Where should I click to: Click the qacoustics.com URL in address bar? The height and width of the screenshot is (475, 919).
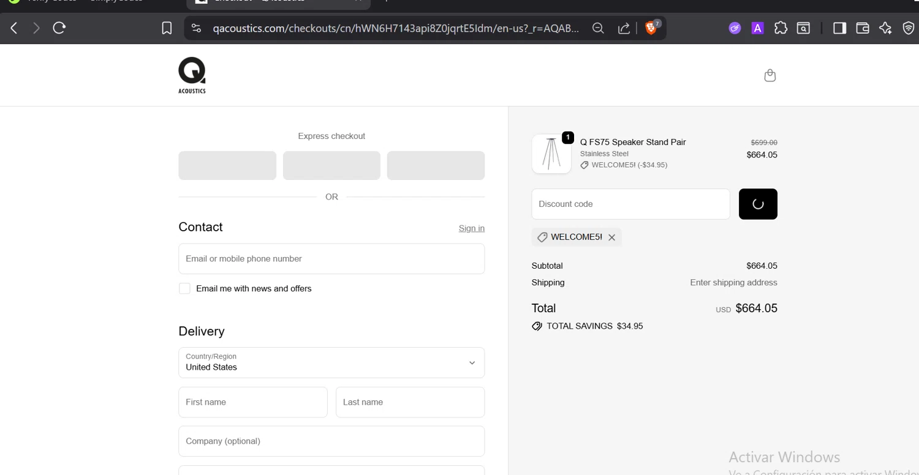click(395, 28)
